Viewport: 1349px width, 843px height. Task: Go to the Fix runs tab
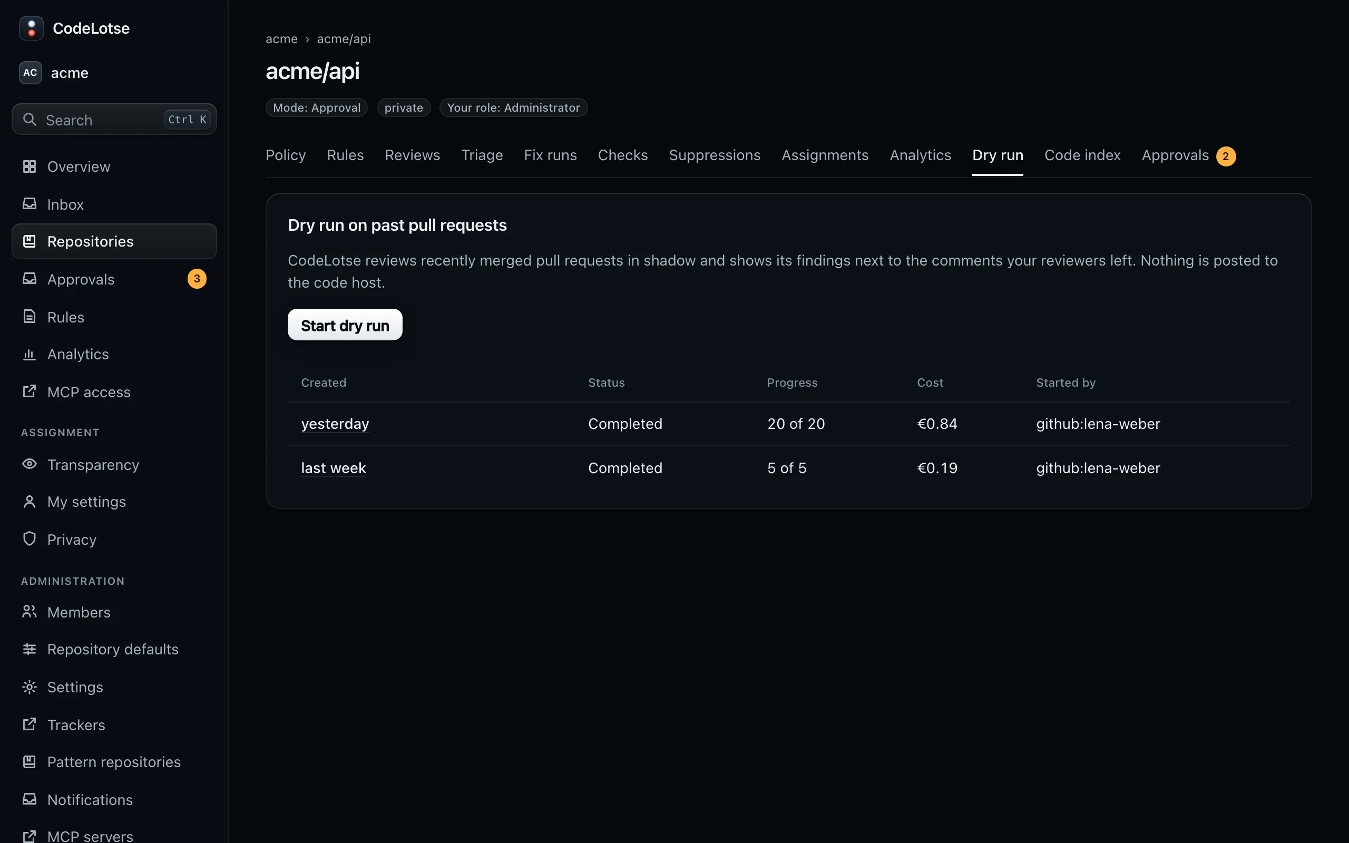point(550,155)
